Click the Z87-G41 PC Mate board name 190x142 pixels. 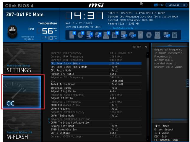(25, 15)
